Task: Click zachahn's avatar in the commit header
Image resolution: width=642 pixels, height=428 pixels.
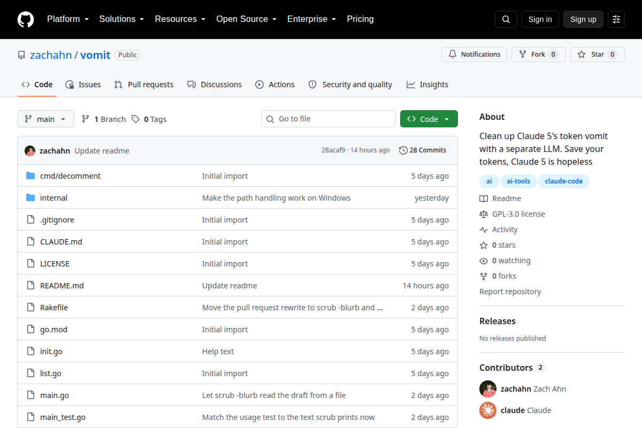Action: click(30, 150)
